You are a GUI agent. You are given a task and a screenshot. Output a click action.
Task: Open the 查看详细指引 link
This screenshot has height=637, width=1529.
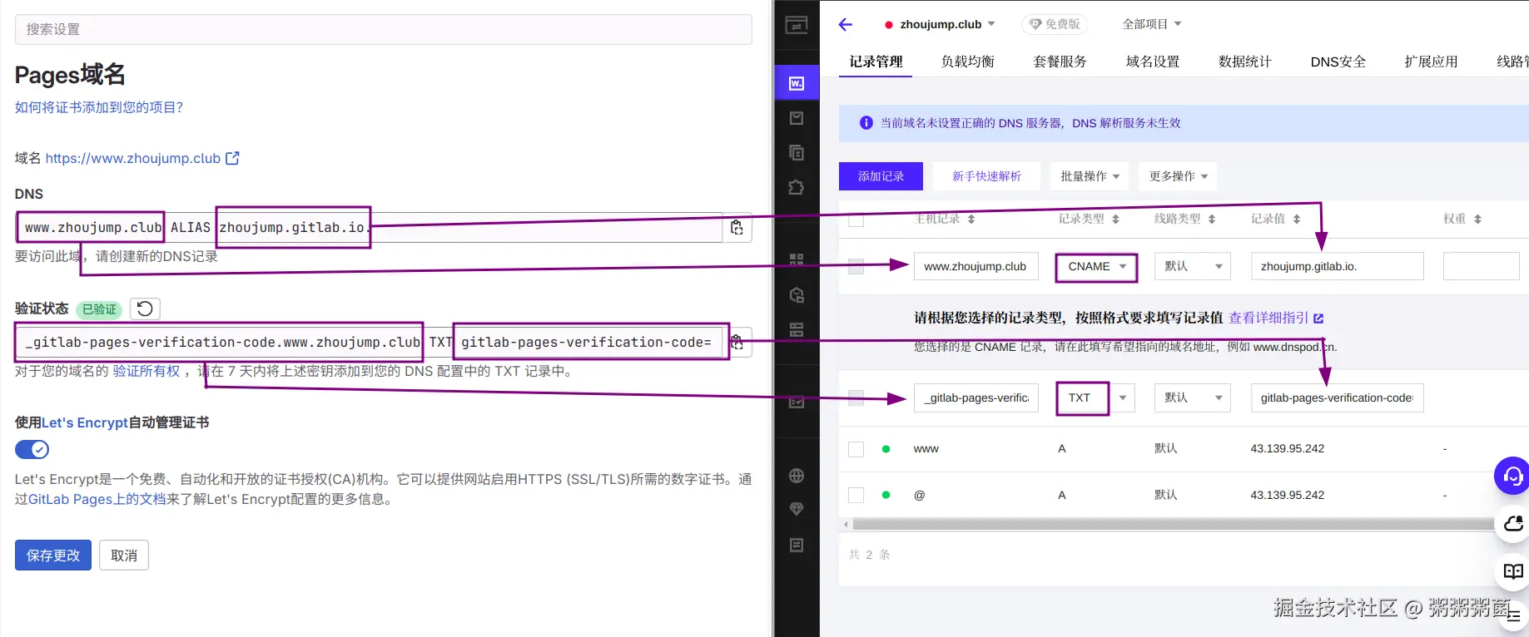coord(1276,318)
